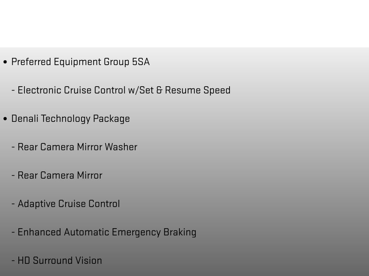Select the Electronic Cruise Control w/Set & Resume Speed line
Screen dimensions: 369x276
[x=124, y=90]
